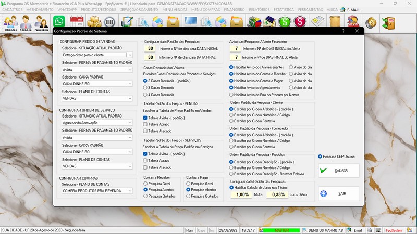
Task: Select 3 Casas Decimais radio option
Action: (158, 88)
